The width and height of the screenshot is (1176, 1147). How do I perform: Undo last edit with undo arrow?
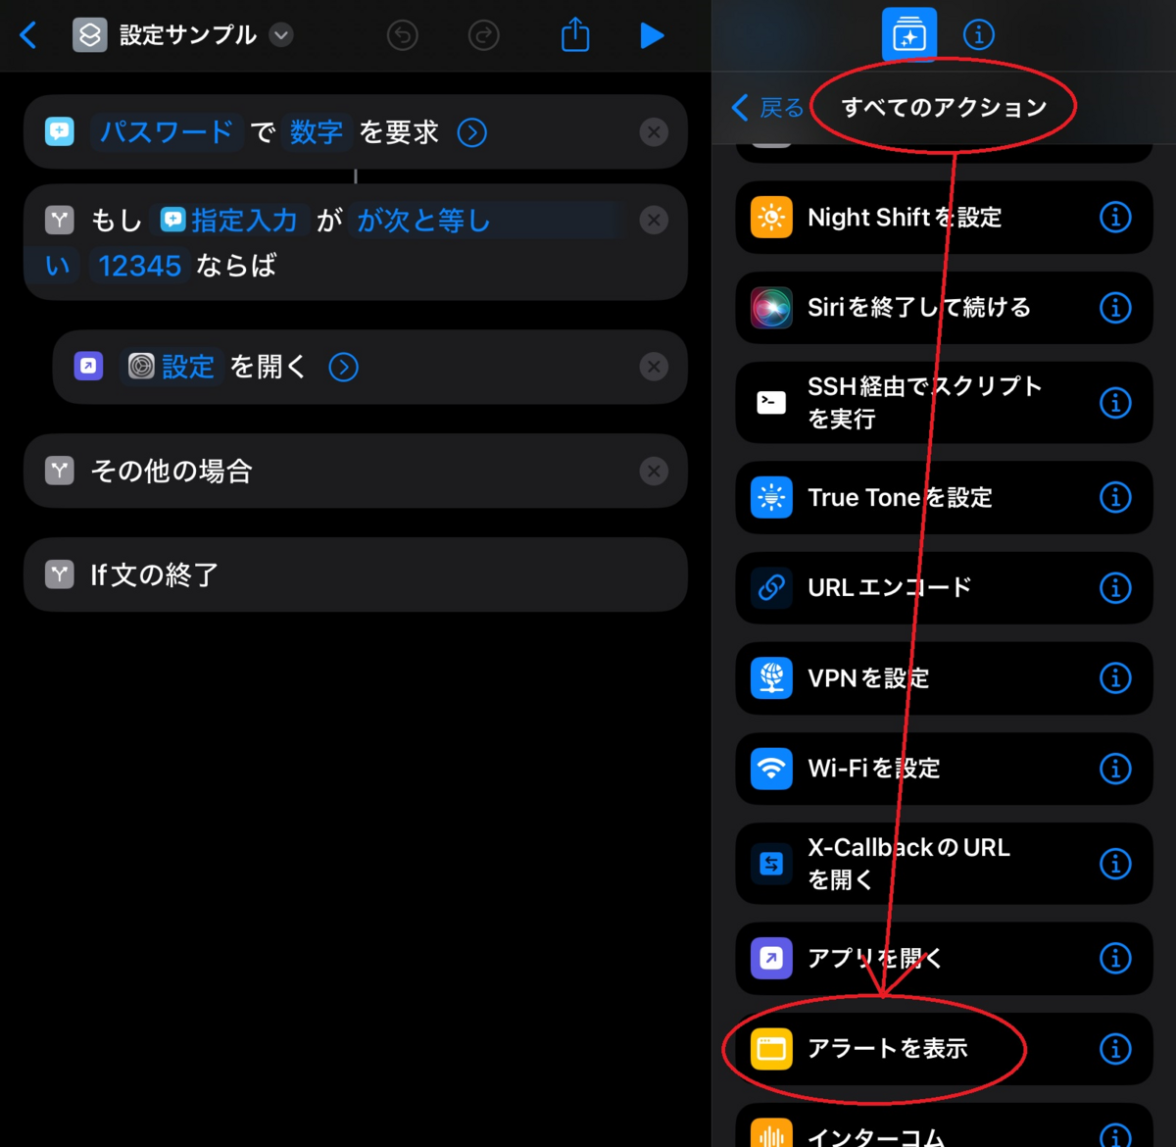(403, 36)
